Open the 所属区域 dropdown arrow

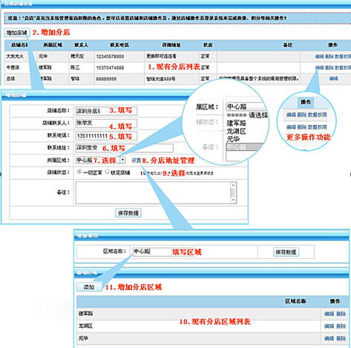point(123,160)
